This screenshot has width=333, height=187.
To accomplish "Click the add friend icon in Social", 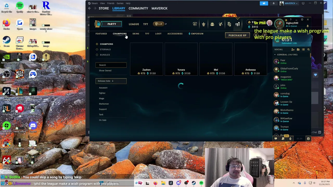I will (x=293, y=49).
